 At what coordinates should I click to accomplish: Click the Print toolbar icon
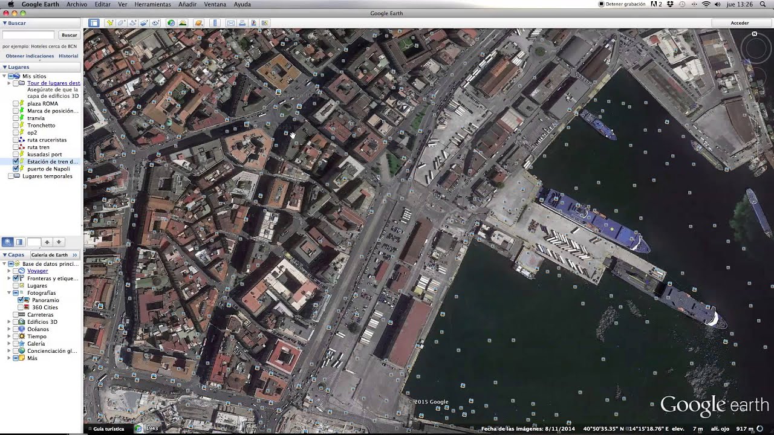[242, 23]
